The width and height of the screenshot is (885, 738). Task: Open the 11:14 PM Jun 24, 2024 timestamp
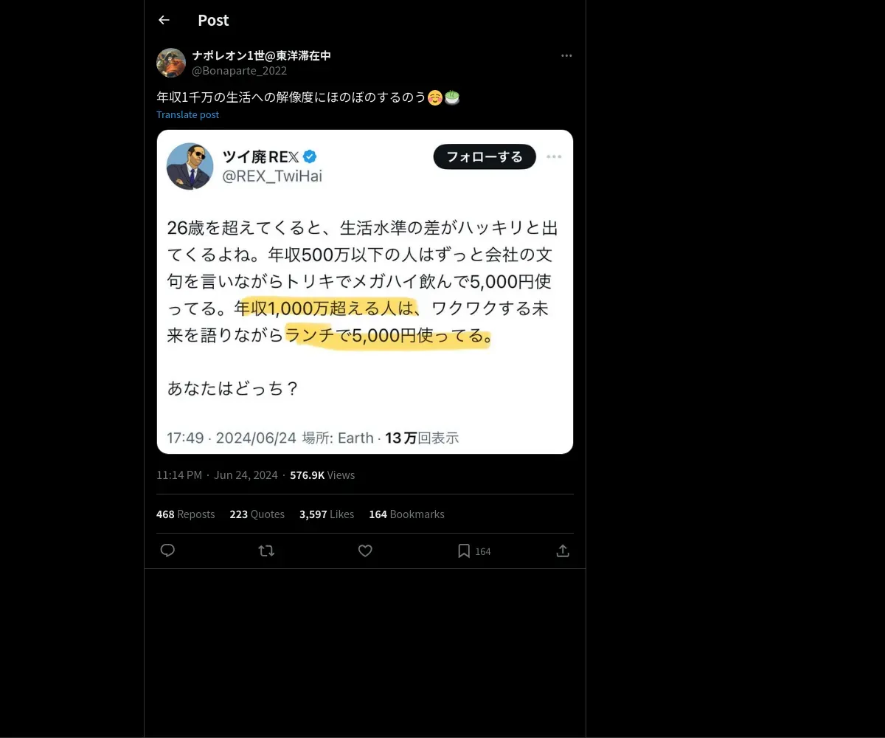pos(217,475)
